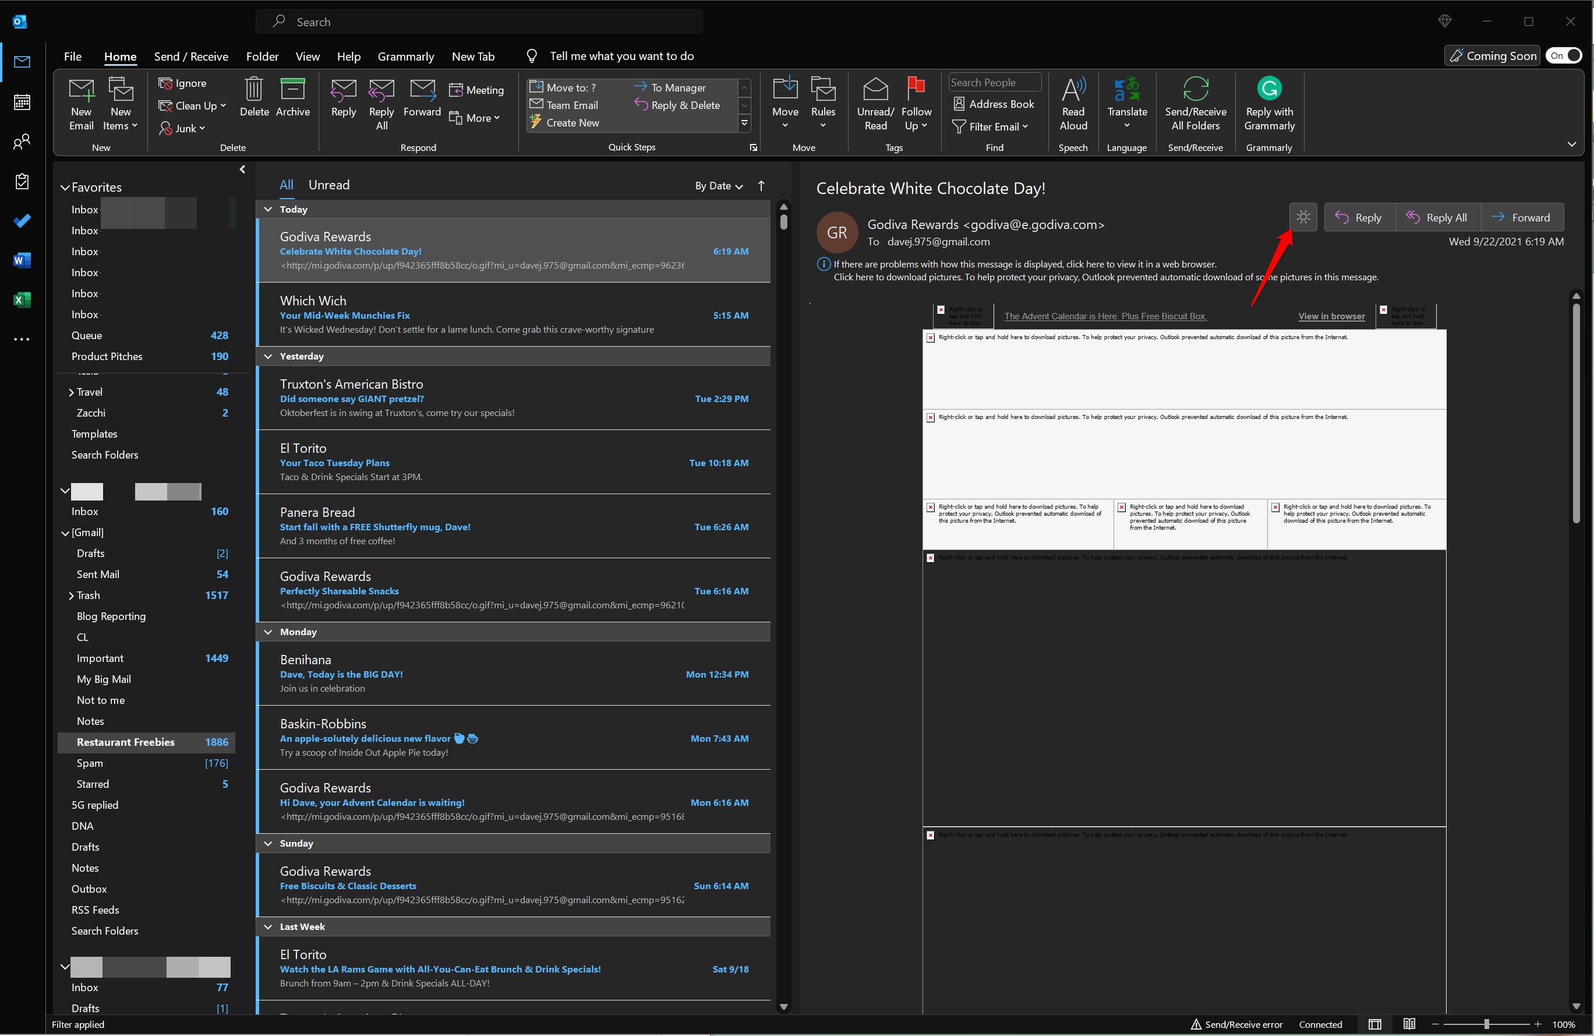Toggle the Unread filter tab

pyautogui.click(x=329, y=184)
